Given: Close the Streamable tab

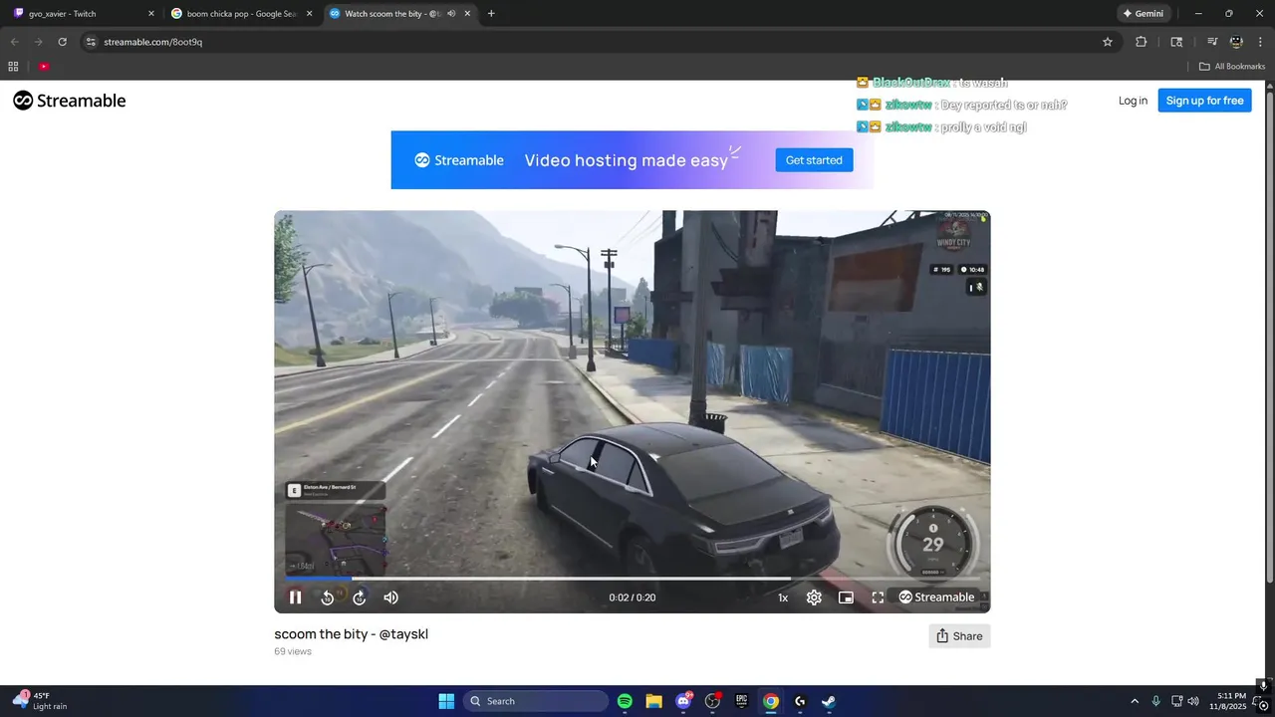Looking at the screenshot, I should tap(467, 14).
